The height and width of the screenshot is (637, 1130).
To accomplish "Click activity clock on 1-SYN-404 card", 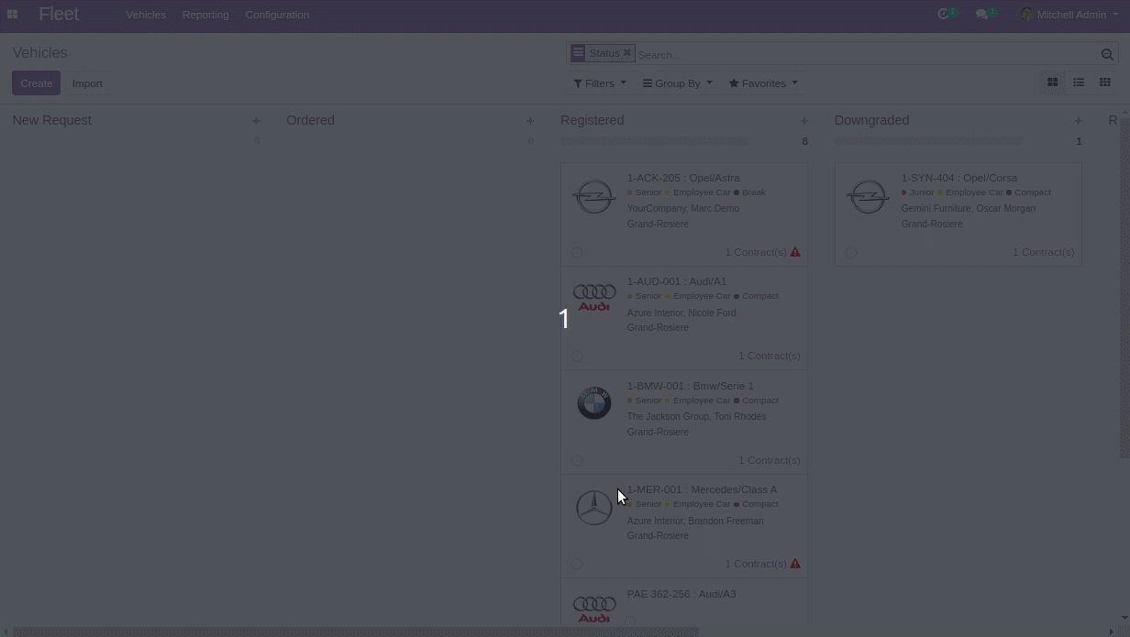I will click(851, 252).
